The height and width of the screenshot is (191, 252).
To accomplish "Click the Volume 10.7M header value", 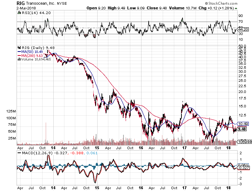I will pyautogui.click(x=183, y=8).
